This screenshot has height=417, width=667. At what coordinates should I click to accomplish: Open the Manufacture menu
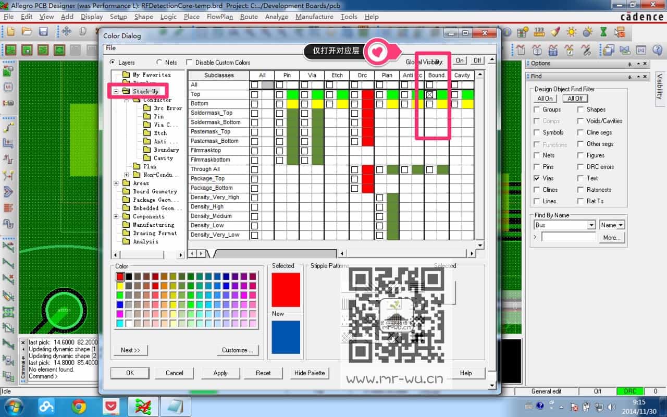[x=314, y=16]
